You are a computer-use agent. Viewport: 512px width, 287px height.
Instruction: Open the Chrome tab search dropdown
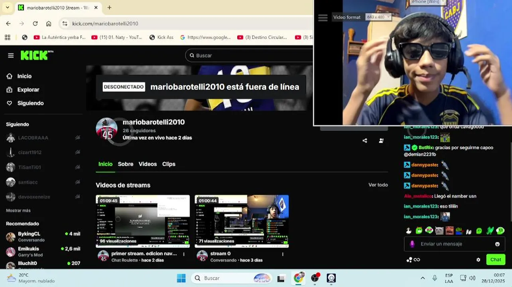pyautogui.click(x=7, y=8)
